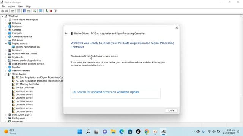Select ControlVault Device category
Viewport: 243px width, 136px height.
[x=22, y=37]
